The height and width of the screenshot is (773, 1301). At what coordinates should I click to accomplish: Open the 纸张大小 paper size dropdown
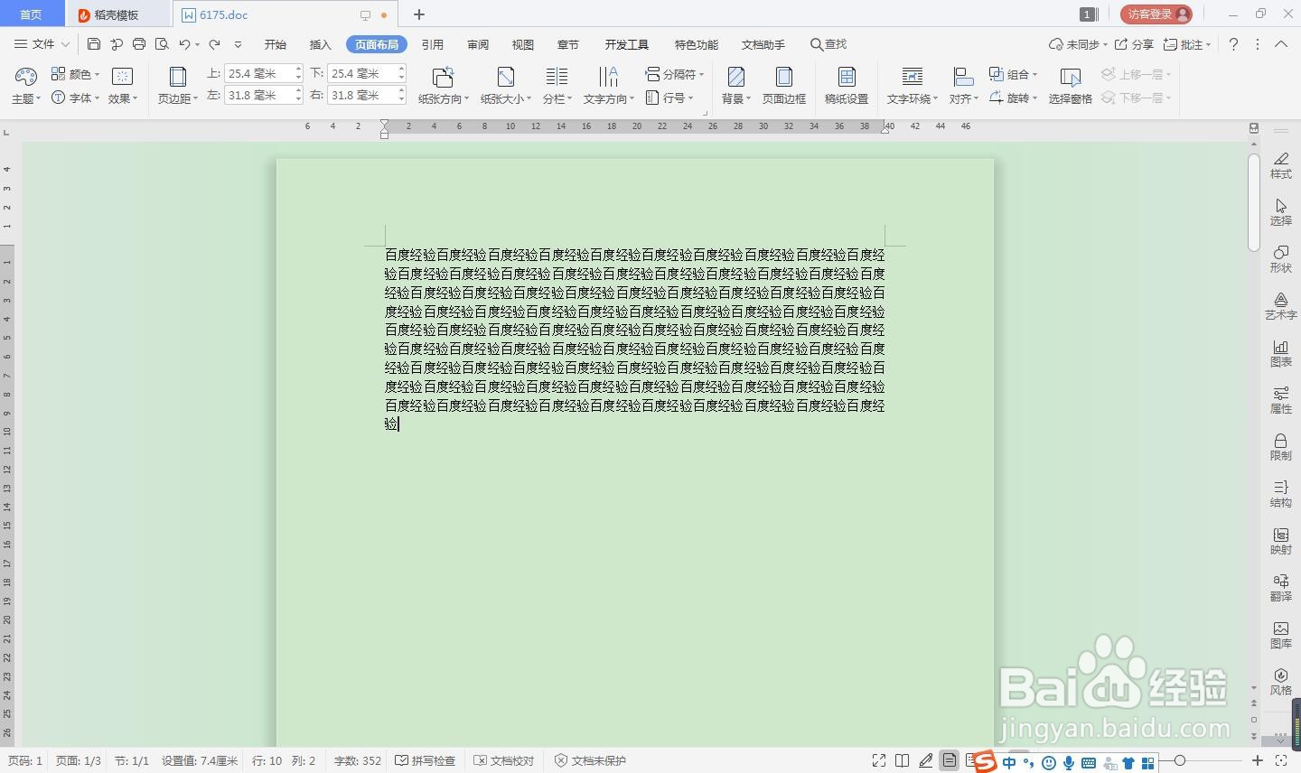(506, 86)
